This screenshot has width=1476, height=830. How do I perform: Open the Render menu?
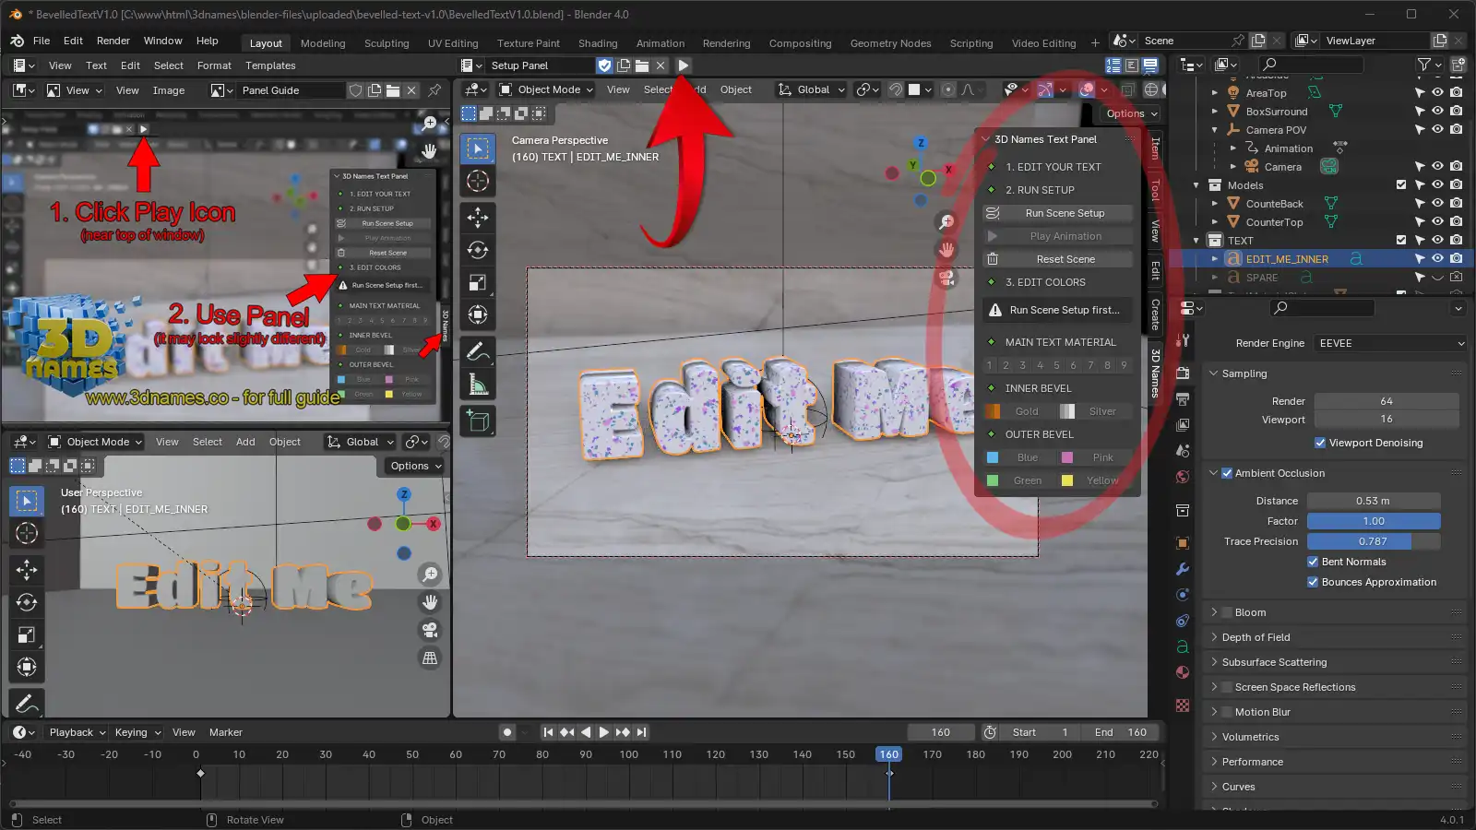[x=113, y=41]
